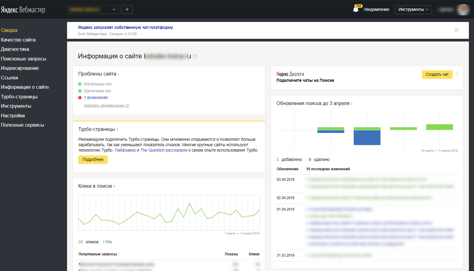Click the 0 удалено counter
Image resolution: width=474 pixels, height=271 pixels.
pos(319,160)
